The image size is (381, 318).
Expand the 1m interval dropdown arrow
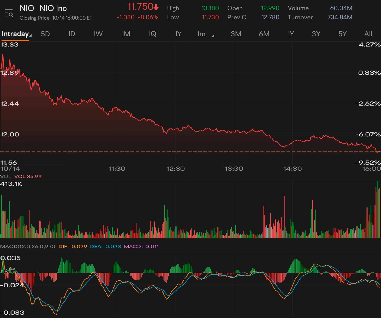[213, 36]
